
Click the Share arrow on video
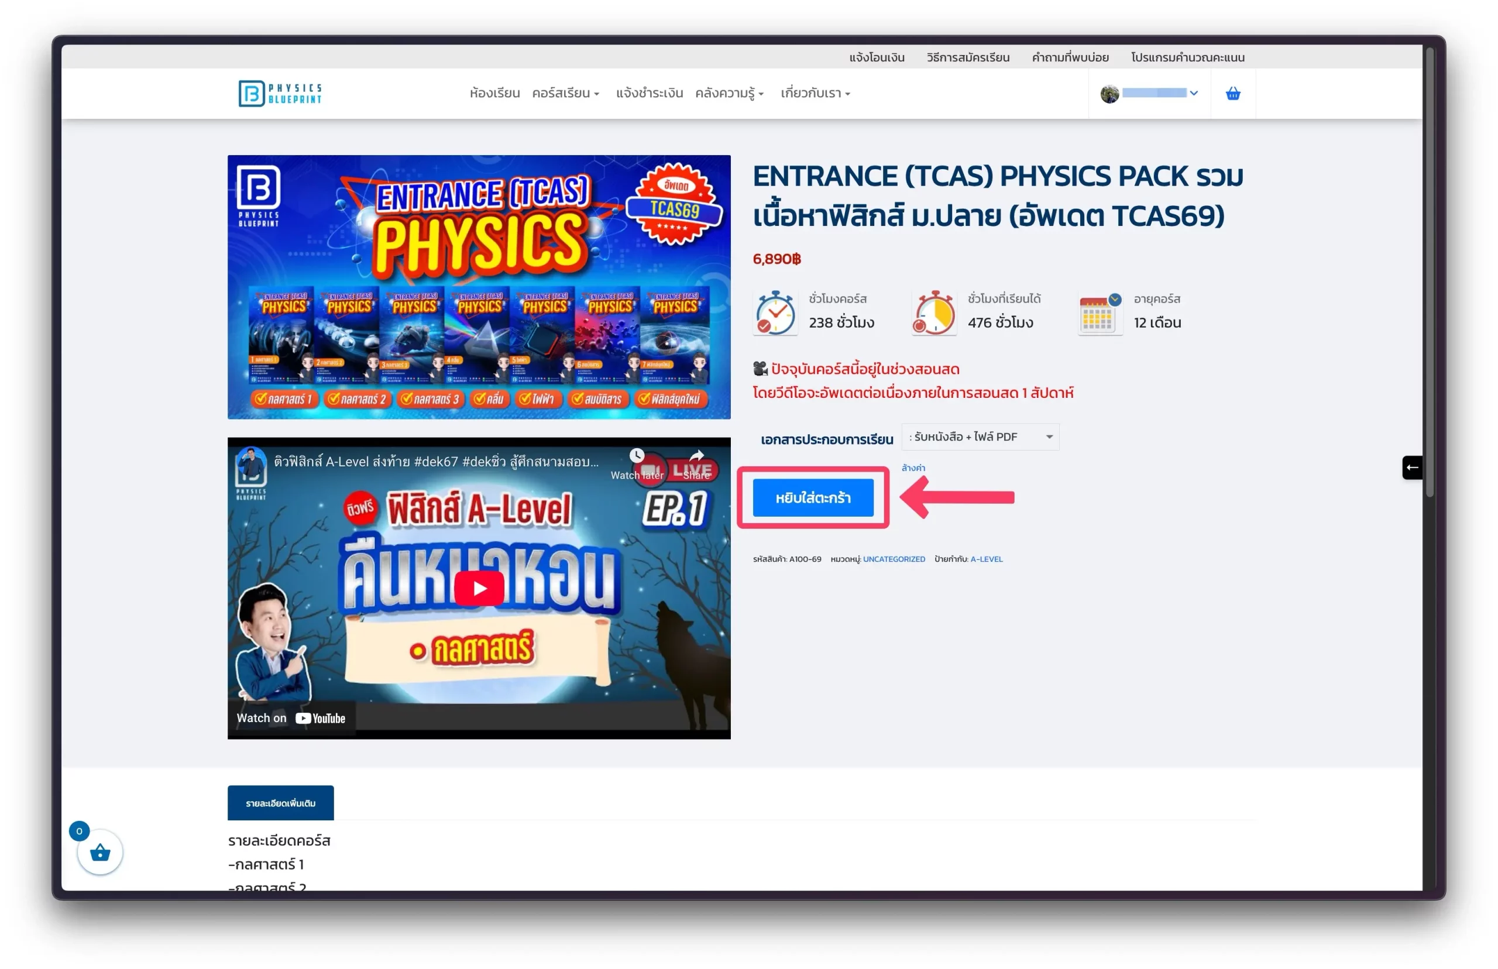tap(696, 456)
